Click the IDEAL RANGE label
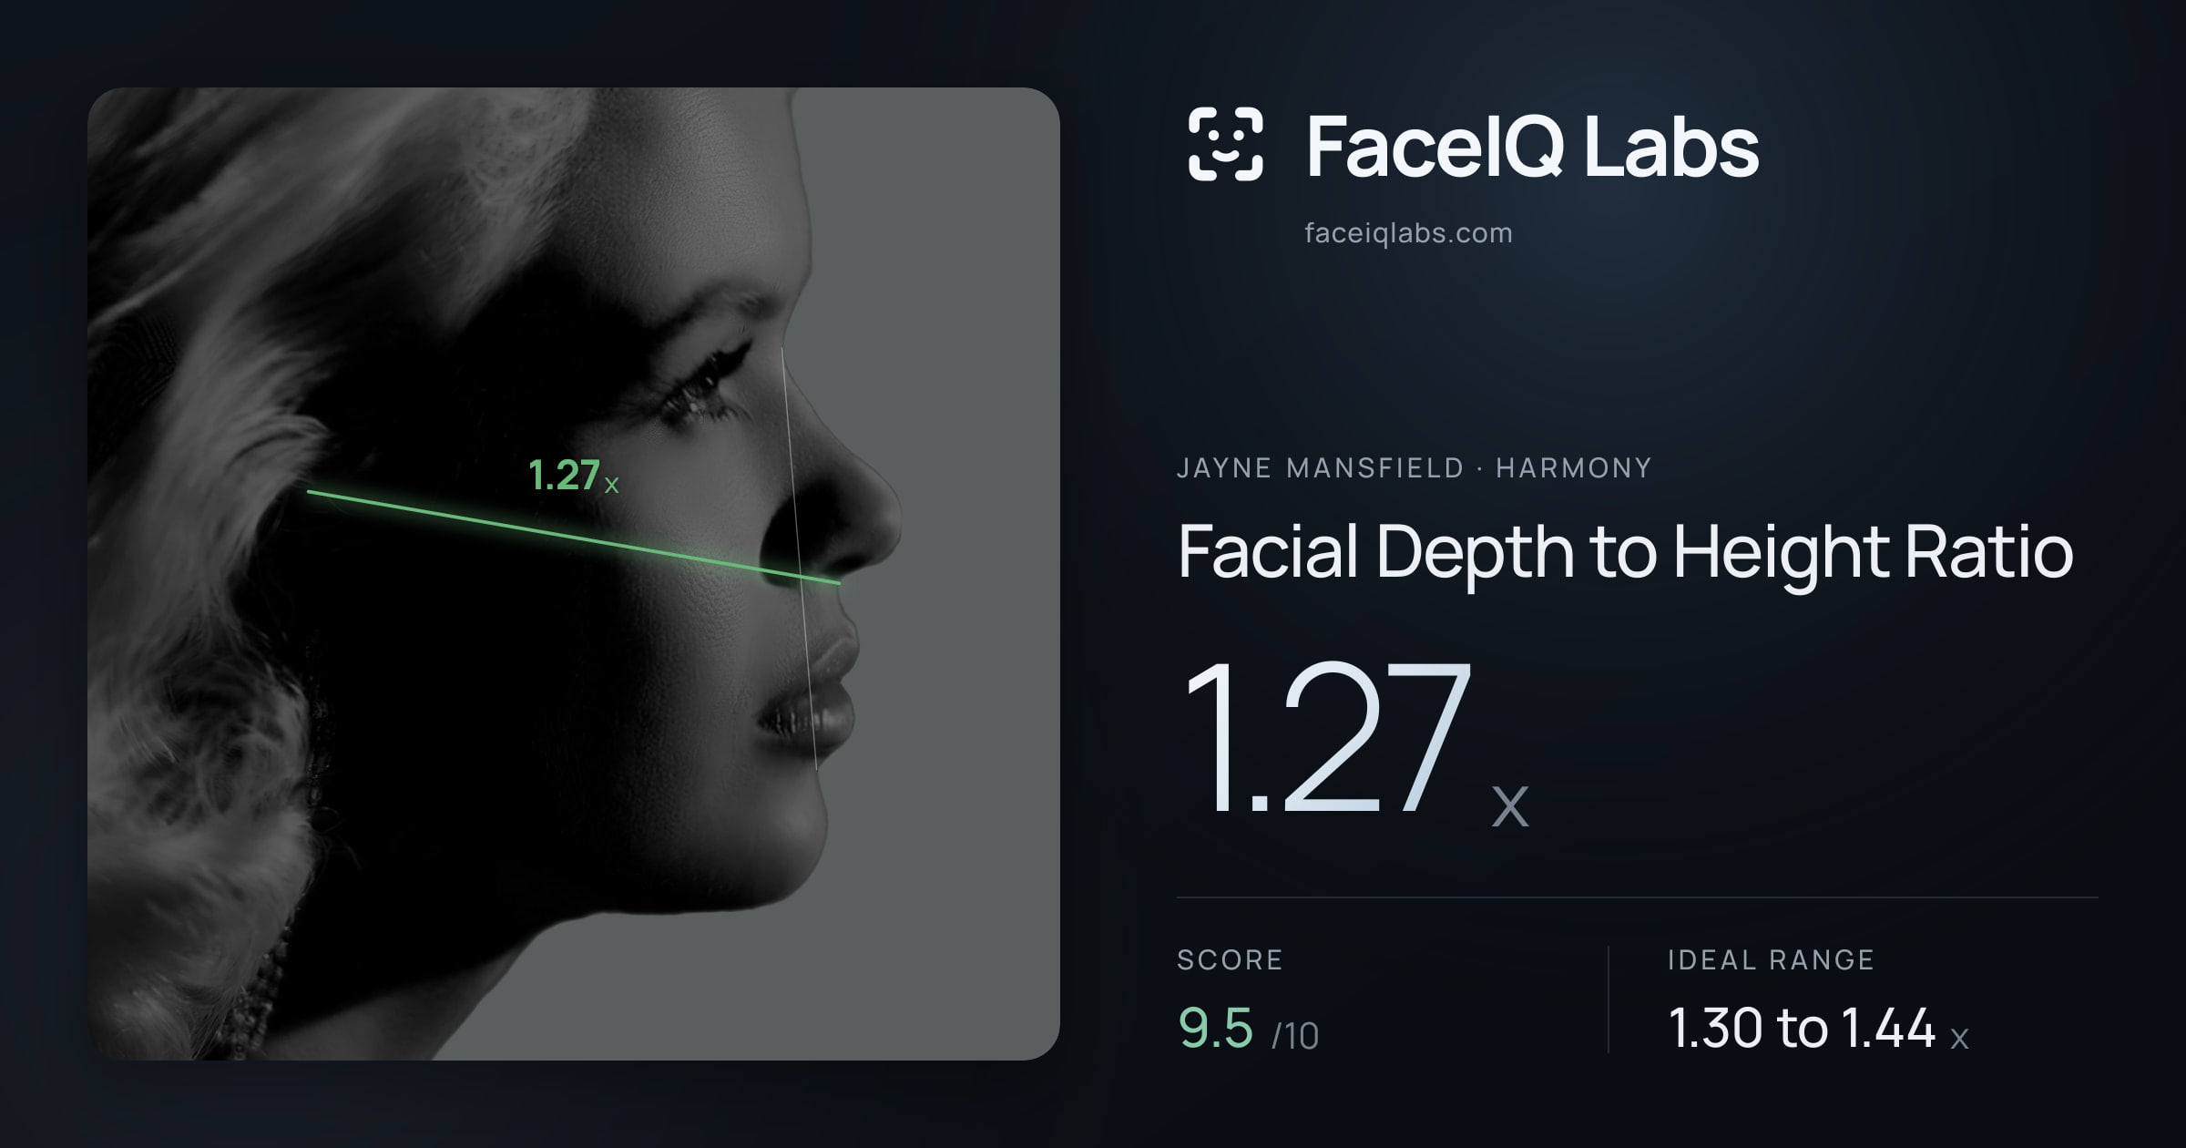 [1771, 960]
